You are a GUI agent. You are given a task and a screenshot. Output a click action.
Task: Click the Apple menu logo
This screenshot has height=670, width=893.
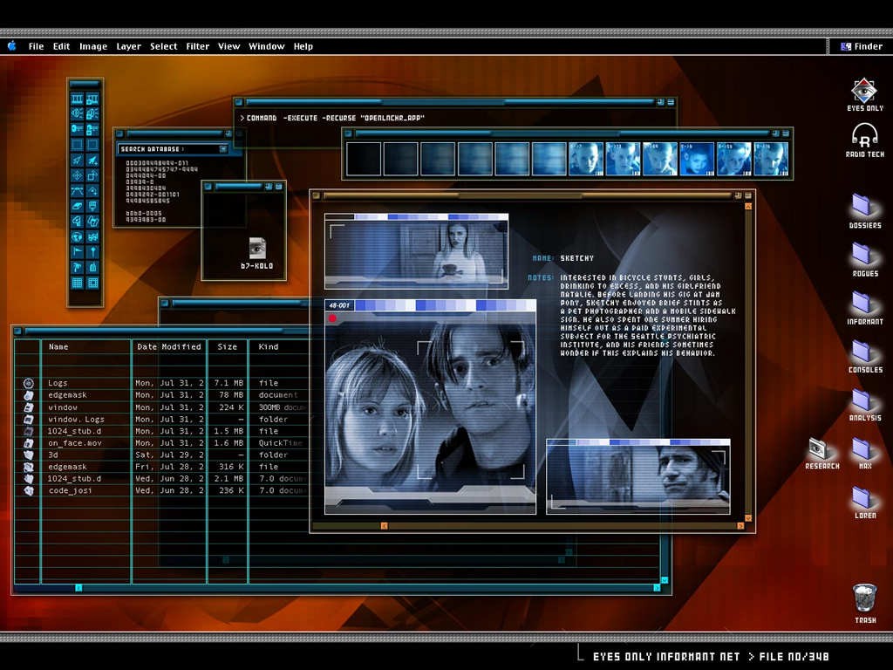click(x=12, y=46)
